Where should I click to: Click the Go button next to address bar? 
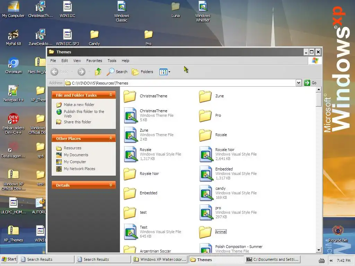pos(310,83)
